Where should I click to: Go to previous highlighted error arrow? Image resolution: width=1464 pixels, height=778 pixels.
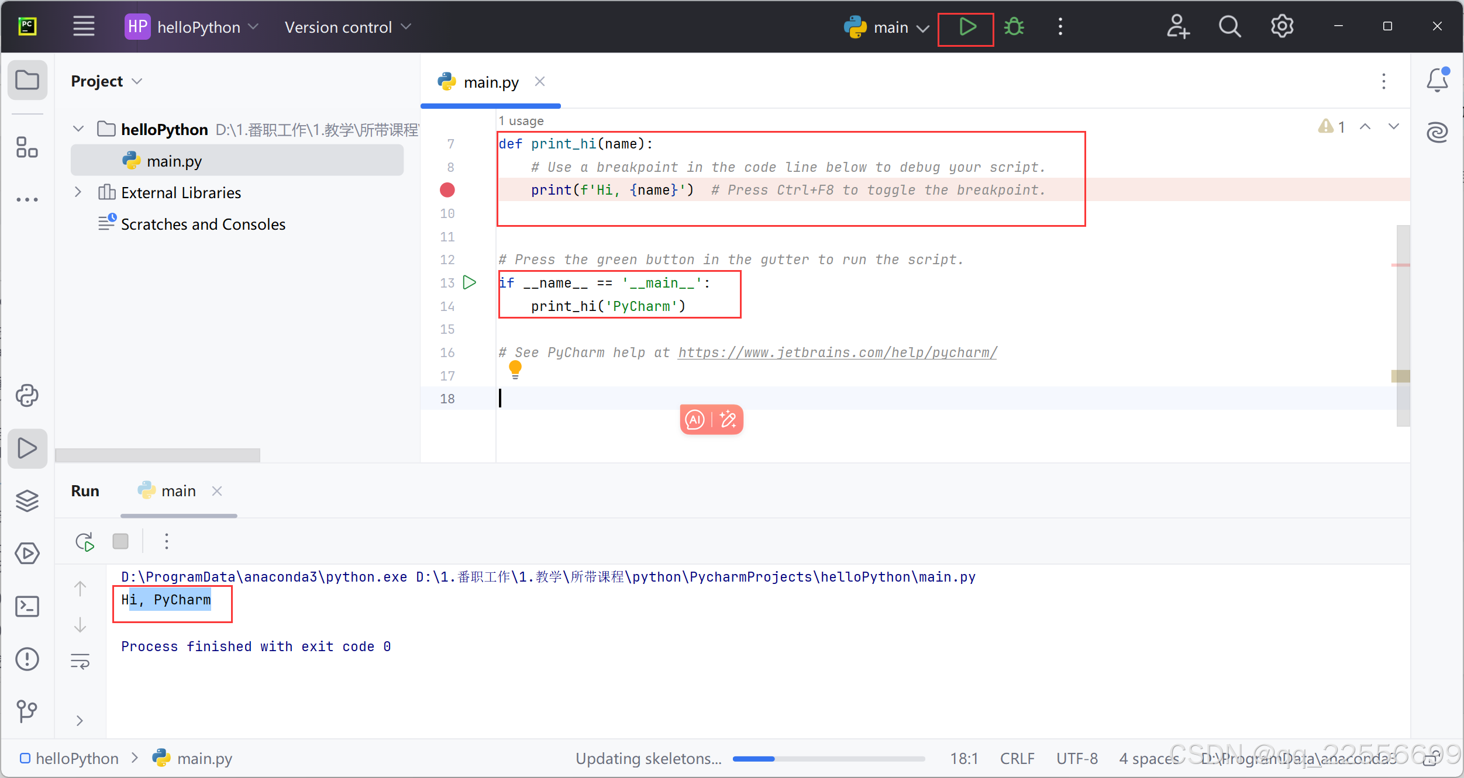click(x=1365, y=127)
